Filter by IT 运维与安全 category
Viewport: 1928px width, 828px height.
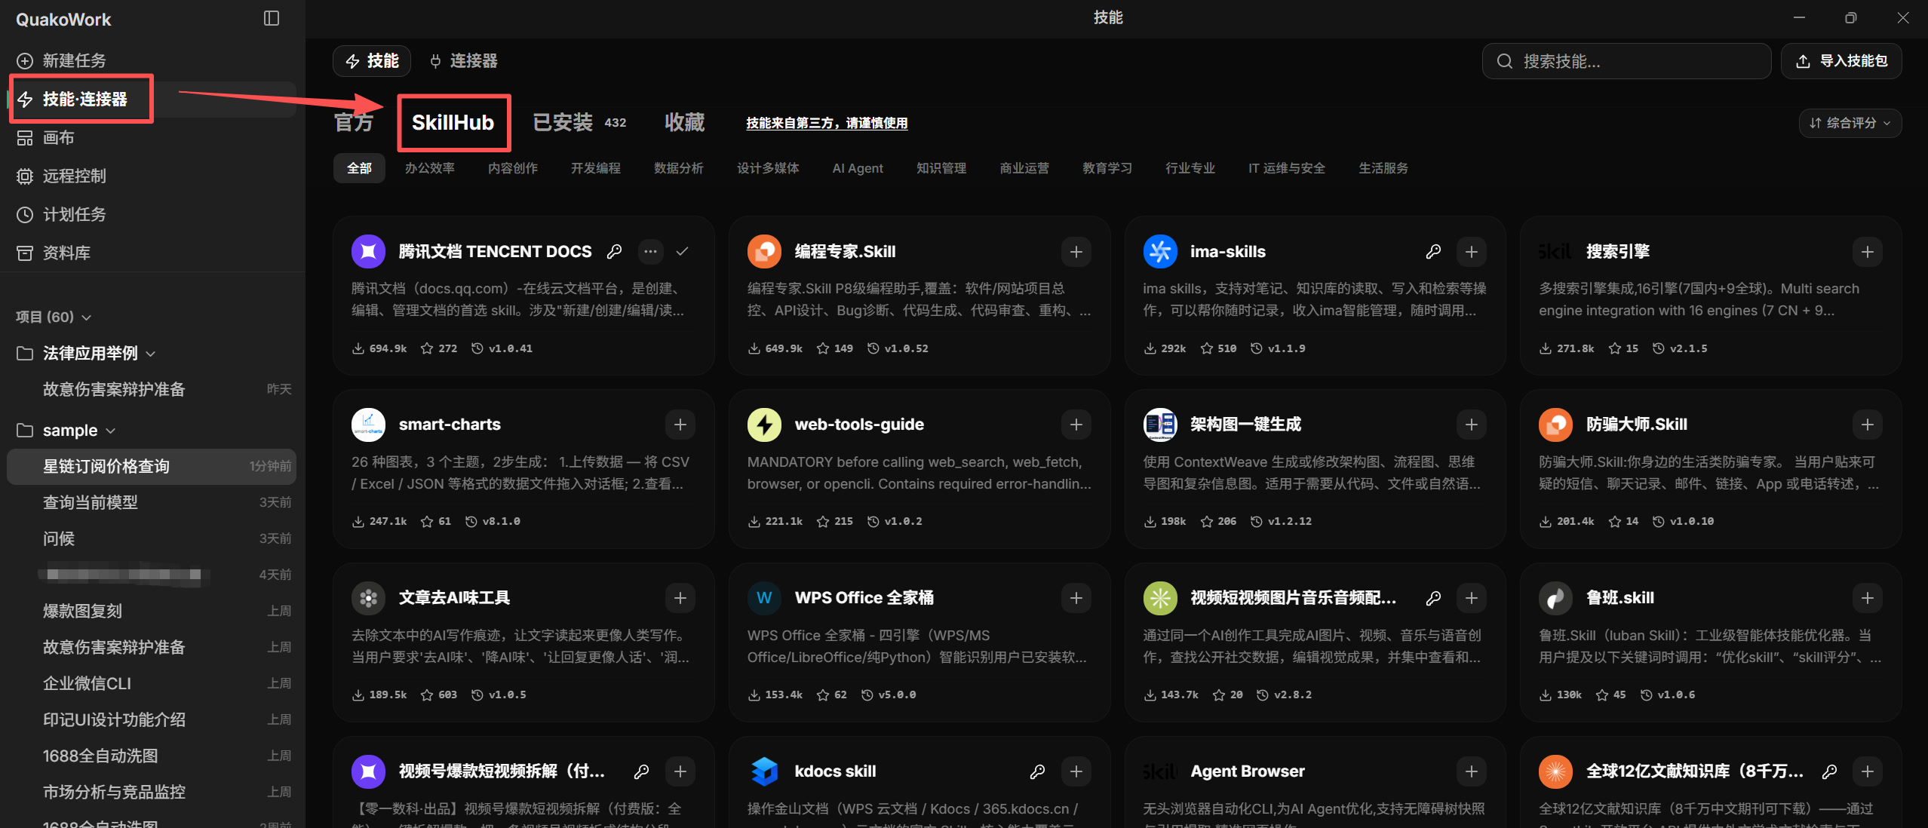tap(1287, 169)
